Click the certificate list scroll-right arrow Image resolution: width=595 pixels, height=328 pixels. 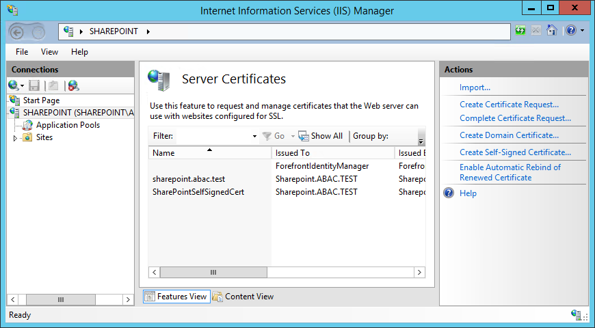(419, 272)
